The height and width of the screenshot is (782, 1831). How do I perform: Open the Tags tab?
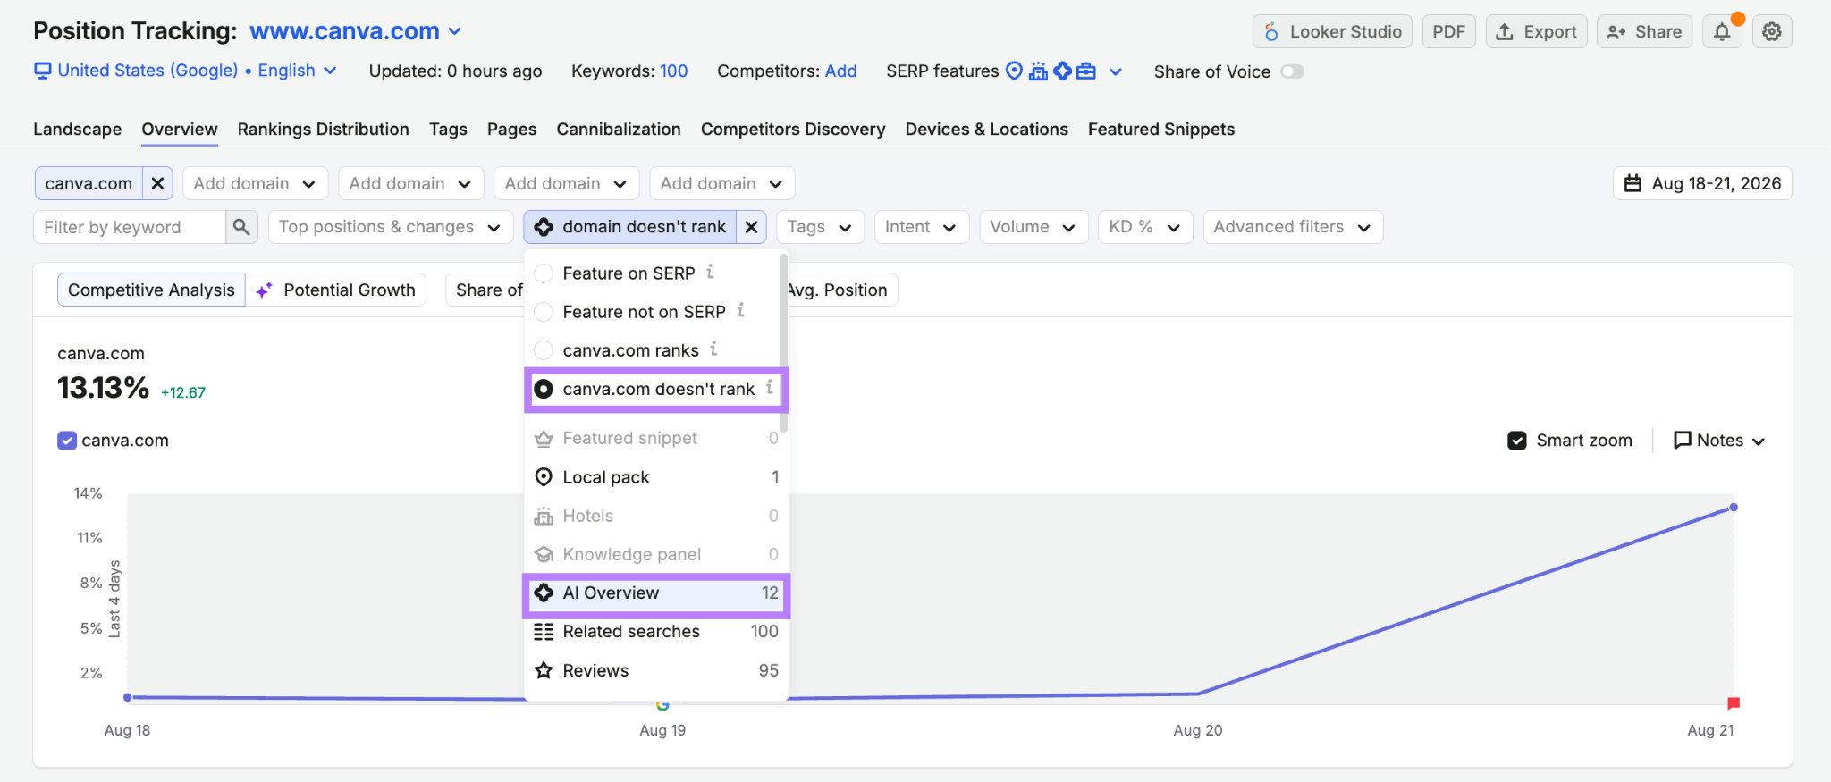(448, 129)
